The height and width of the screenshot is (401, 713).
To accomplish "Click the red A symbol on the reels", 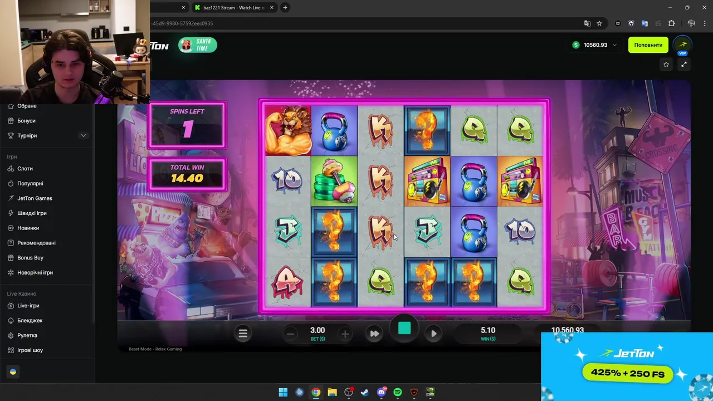I will 287,282.
